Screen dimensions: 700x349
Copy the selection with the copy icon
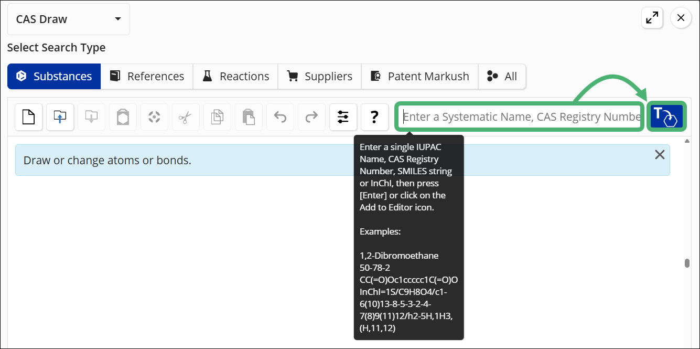tap(217, 117)
